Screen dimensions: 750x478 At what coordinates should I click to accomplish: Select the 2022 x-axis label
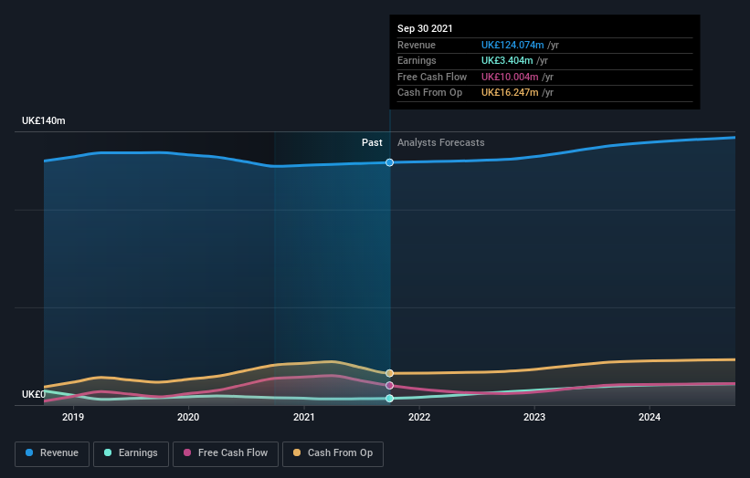pyautogui.click(x=419, y=417)
